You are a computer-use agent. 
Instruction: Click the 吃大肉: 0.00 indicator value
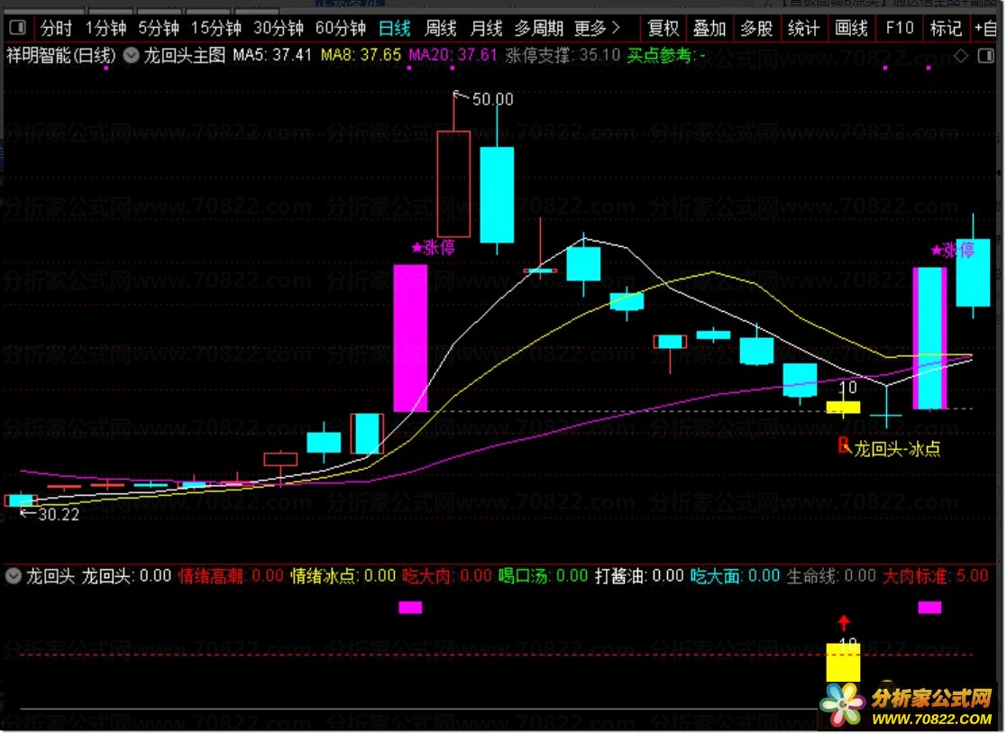pos(447,576)
